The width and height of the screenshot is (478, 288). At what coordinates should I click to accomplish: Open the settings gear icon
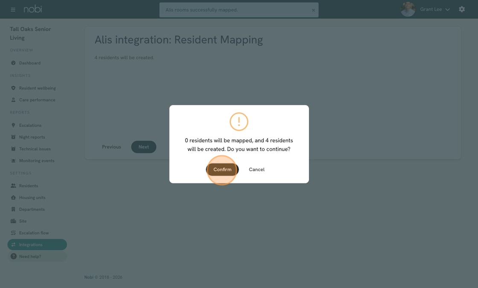tap(462, 9)
